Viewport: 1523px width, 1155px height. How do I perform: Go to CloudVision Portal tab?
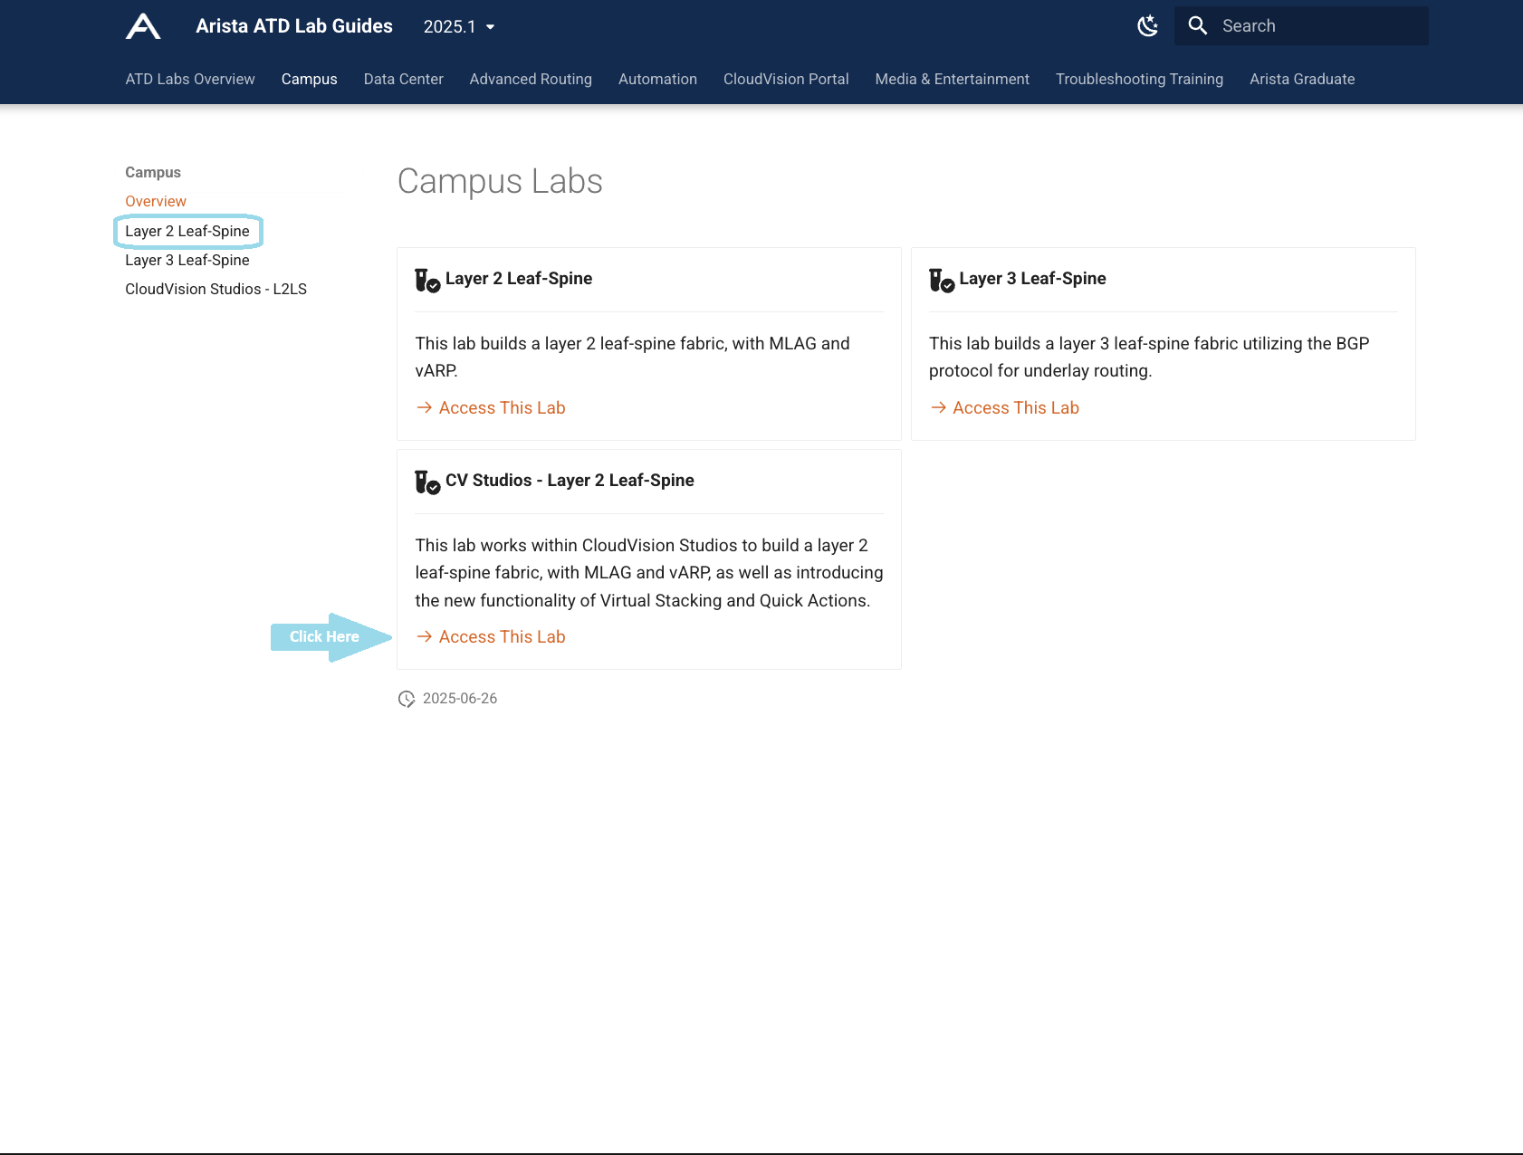(x=786, y=80)
